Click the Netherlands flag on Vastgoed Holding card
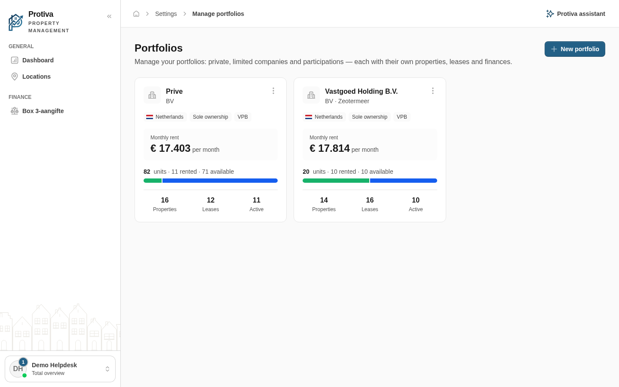 (309, 117)
